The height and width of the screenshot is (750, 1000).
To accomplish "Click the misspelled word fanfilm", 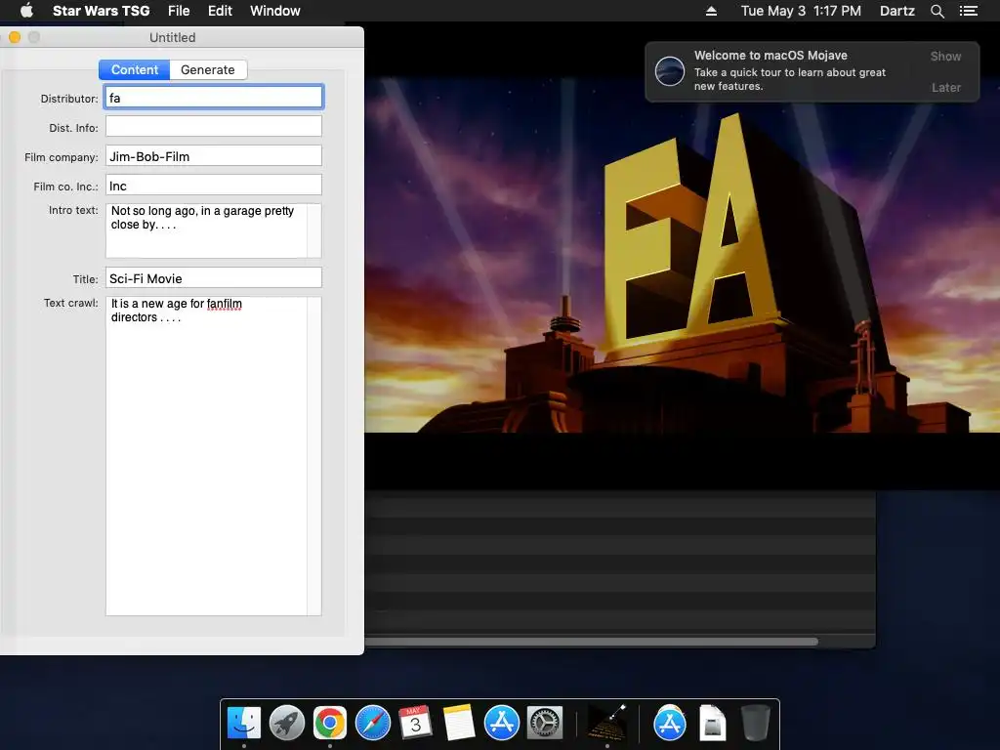I will (224, 304).
